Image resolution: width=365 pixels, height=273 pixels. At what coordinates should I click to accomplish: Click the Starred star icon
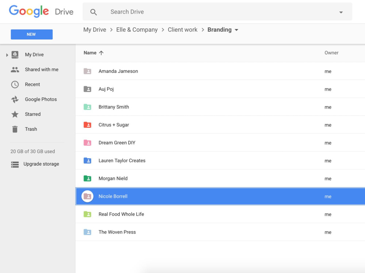point(15,114)
